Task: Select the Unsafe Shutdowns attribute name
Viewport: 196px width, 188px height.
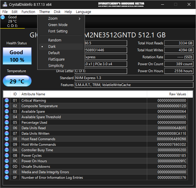Action: (36, 167)
